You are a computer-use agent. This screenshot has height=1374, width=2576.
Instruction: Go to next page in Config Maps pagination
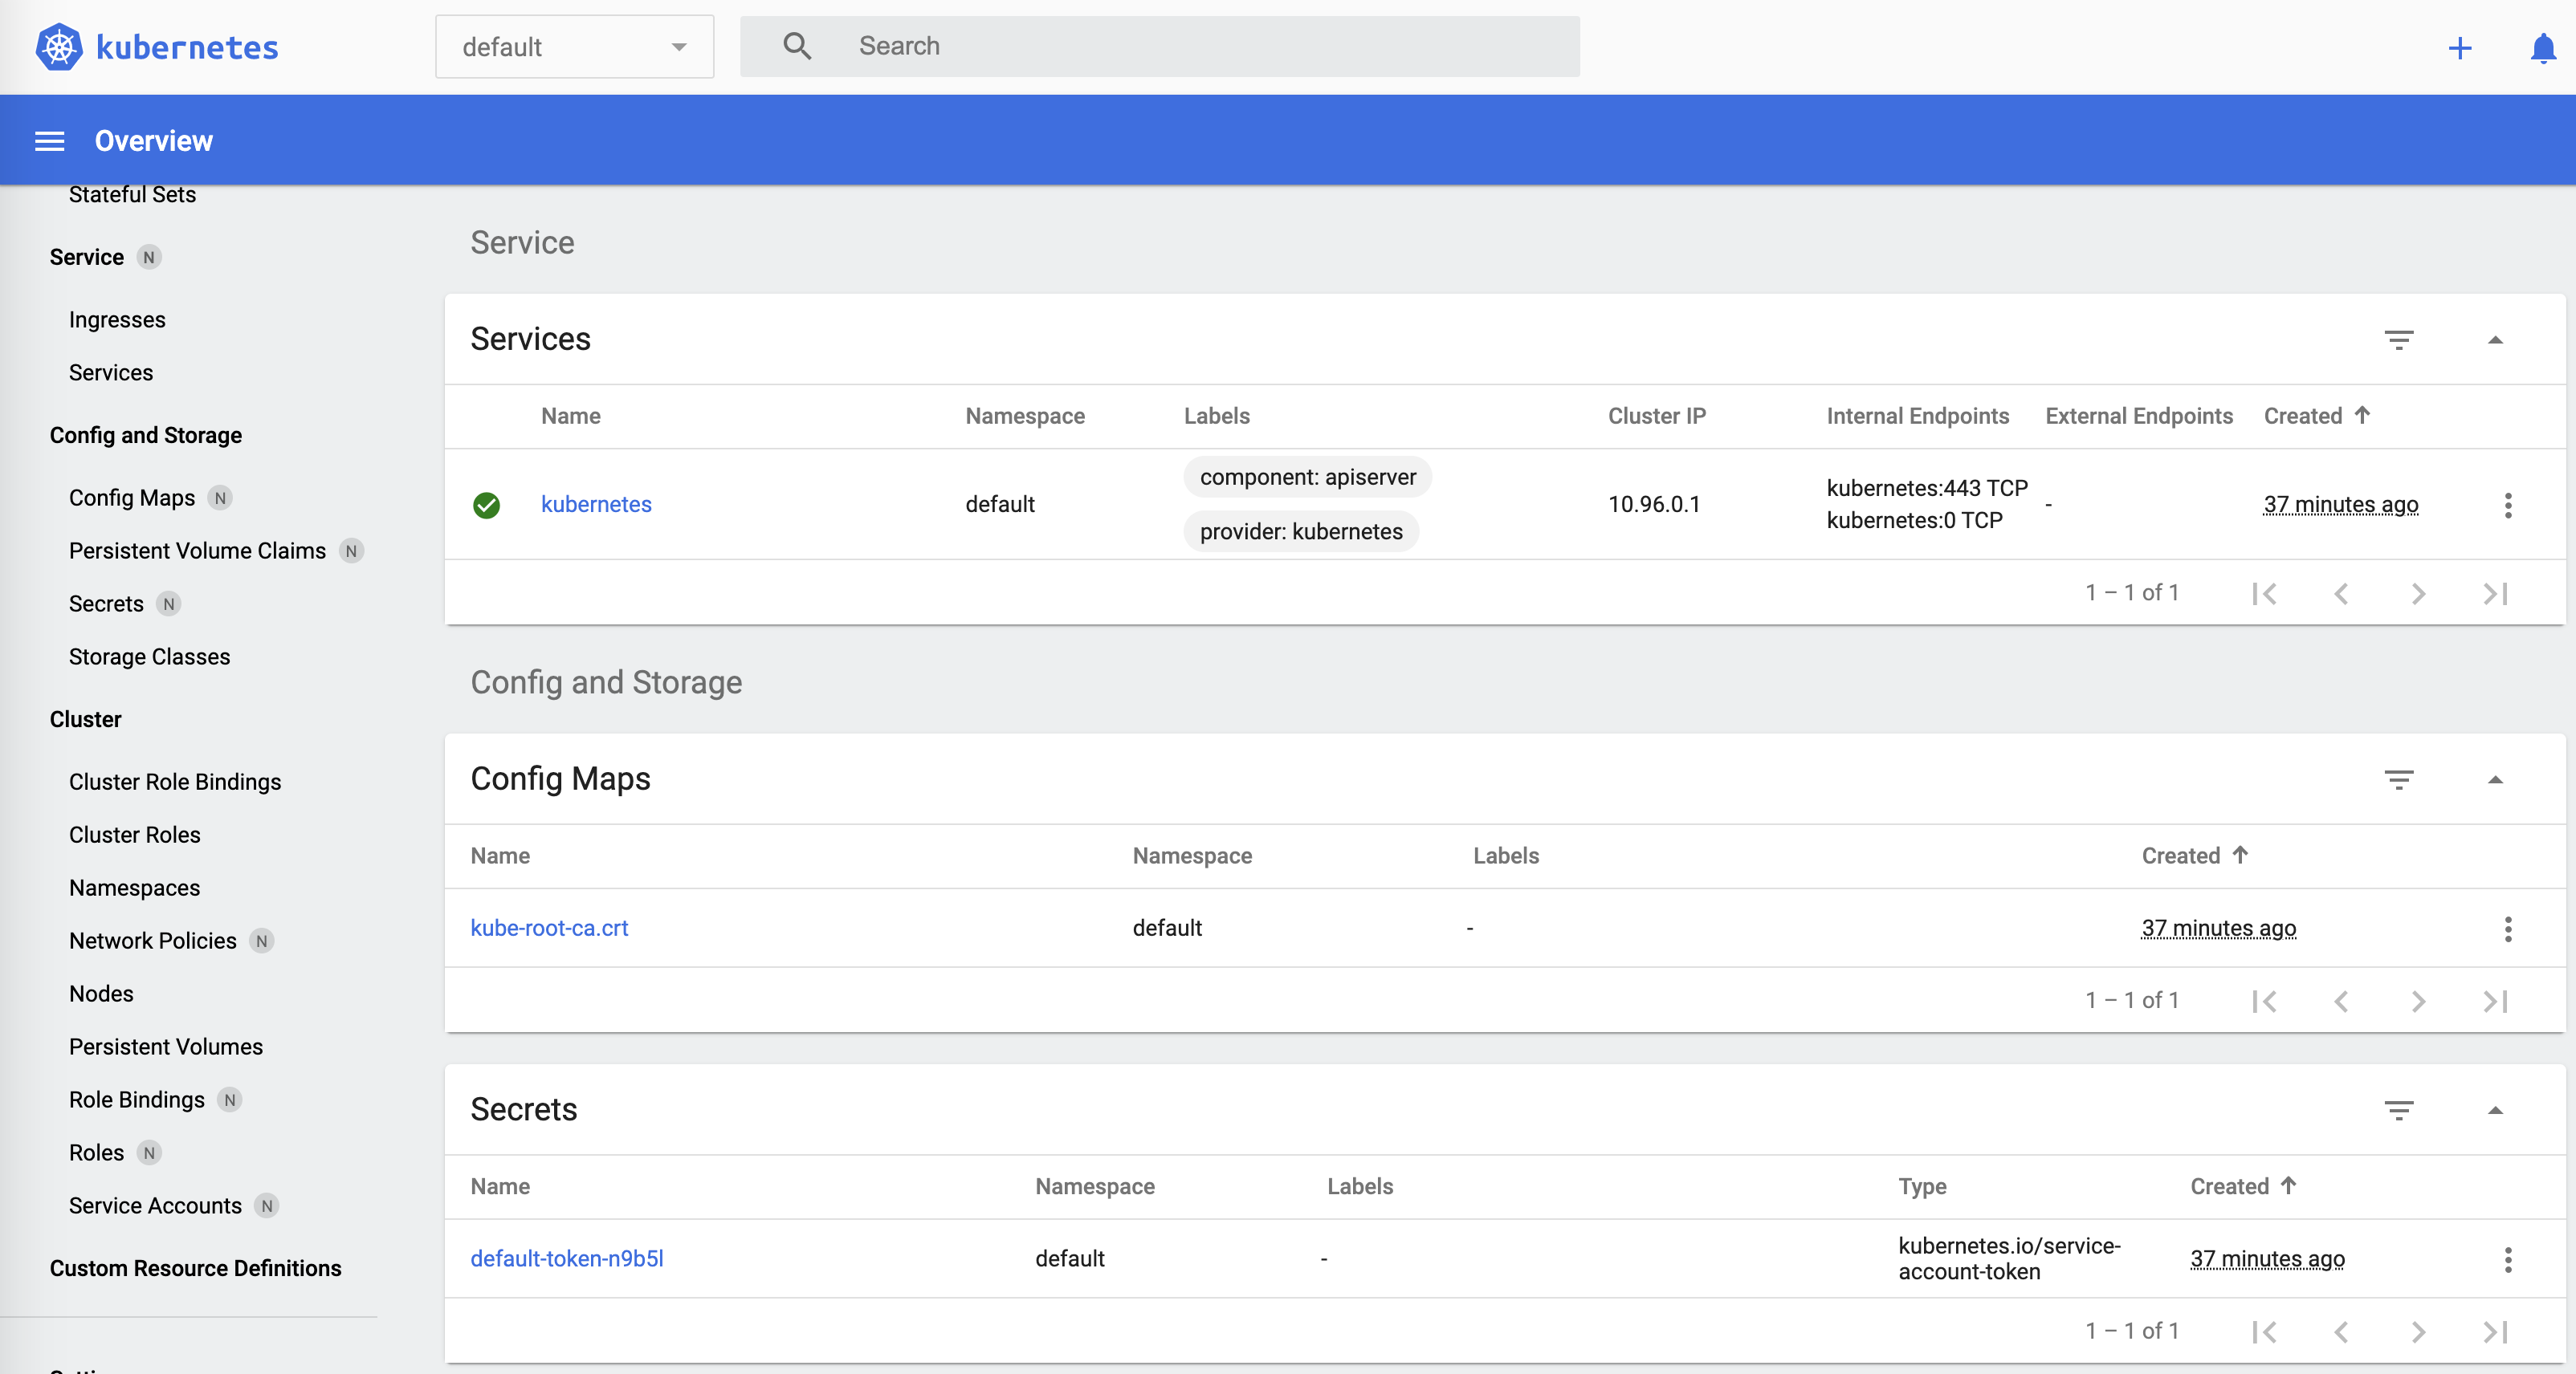[x=2418, y=1002]
